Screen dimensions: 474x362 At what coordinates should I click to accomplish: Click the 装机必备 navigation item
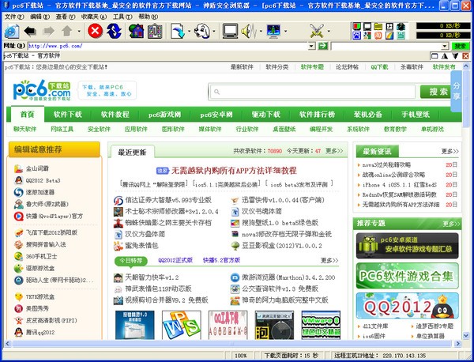pos(368,115)
